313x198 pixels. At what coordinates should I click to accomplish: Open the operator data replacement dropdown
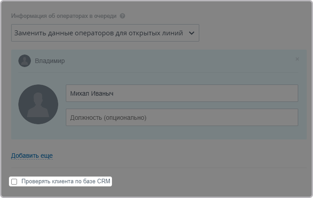click(x=105, y=33)
